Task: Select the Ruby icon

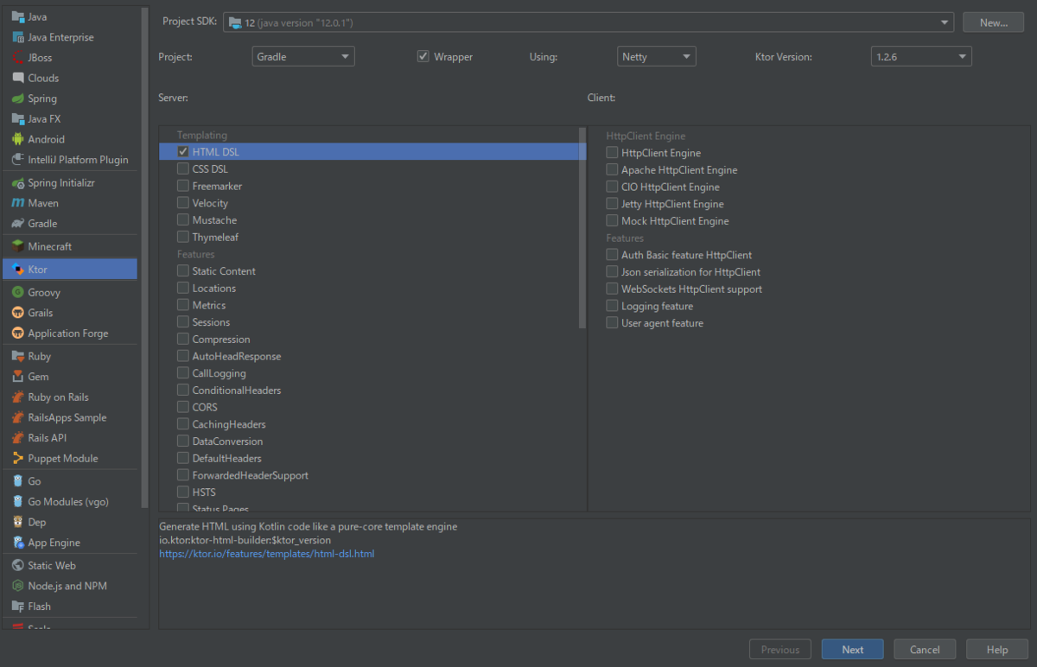Action: pyautogui.click(x=18, y=356)
